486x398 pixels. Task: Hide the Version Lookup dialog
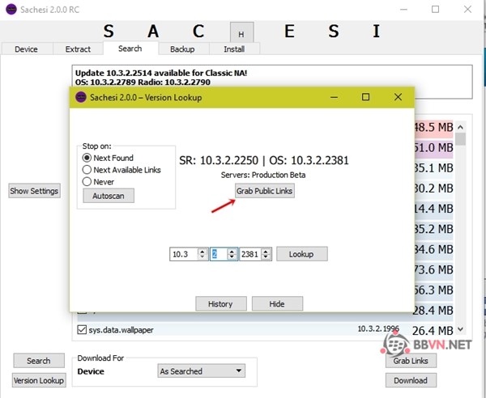pyautogui.click(x=277, y=304)
